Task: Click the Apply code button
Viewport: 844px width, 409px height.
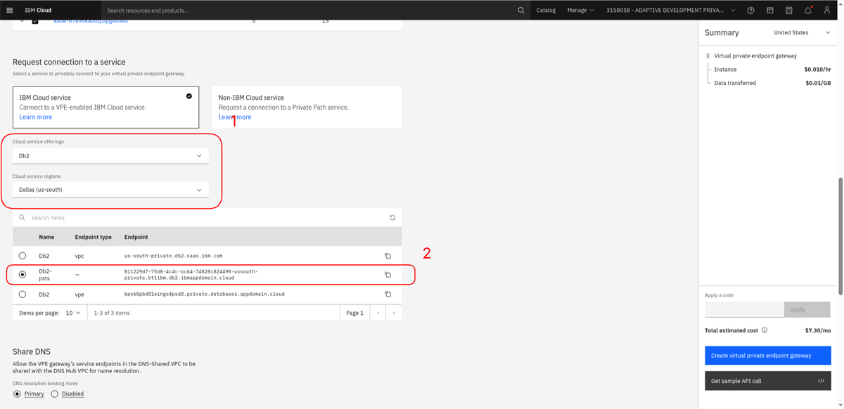Action: pyautogui.click(x=807, y=309)
